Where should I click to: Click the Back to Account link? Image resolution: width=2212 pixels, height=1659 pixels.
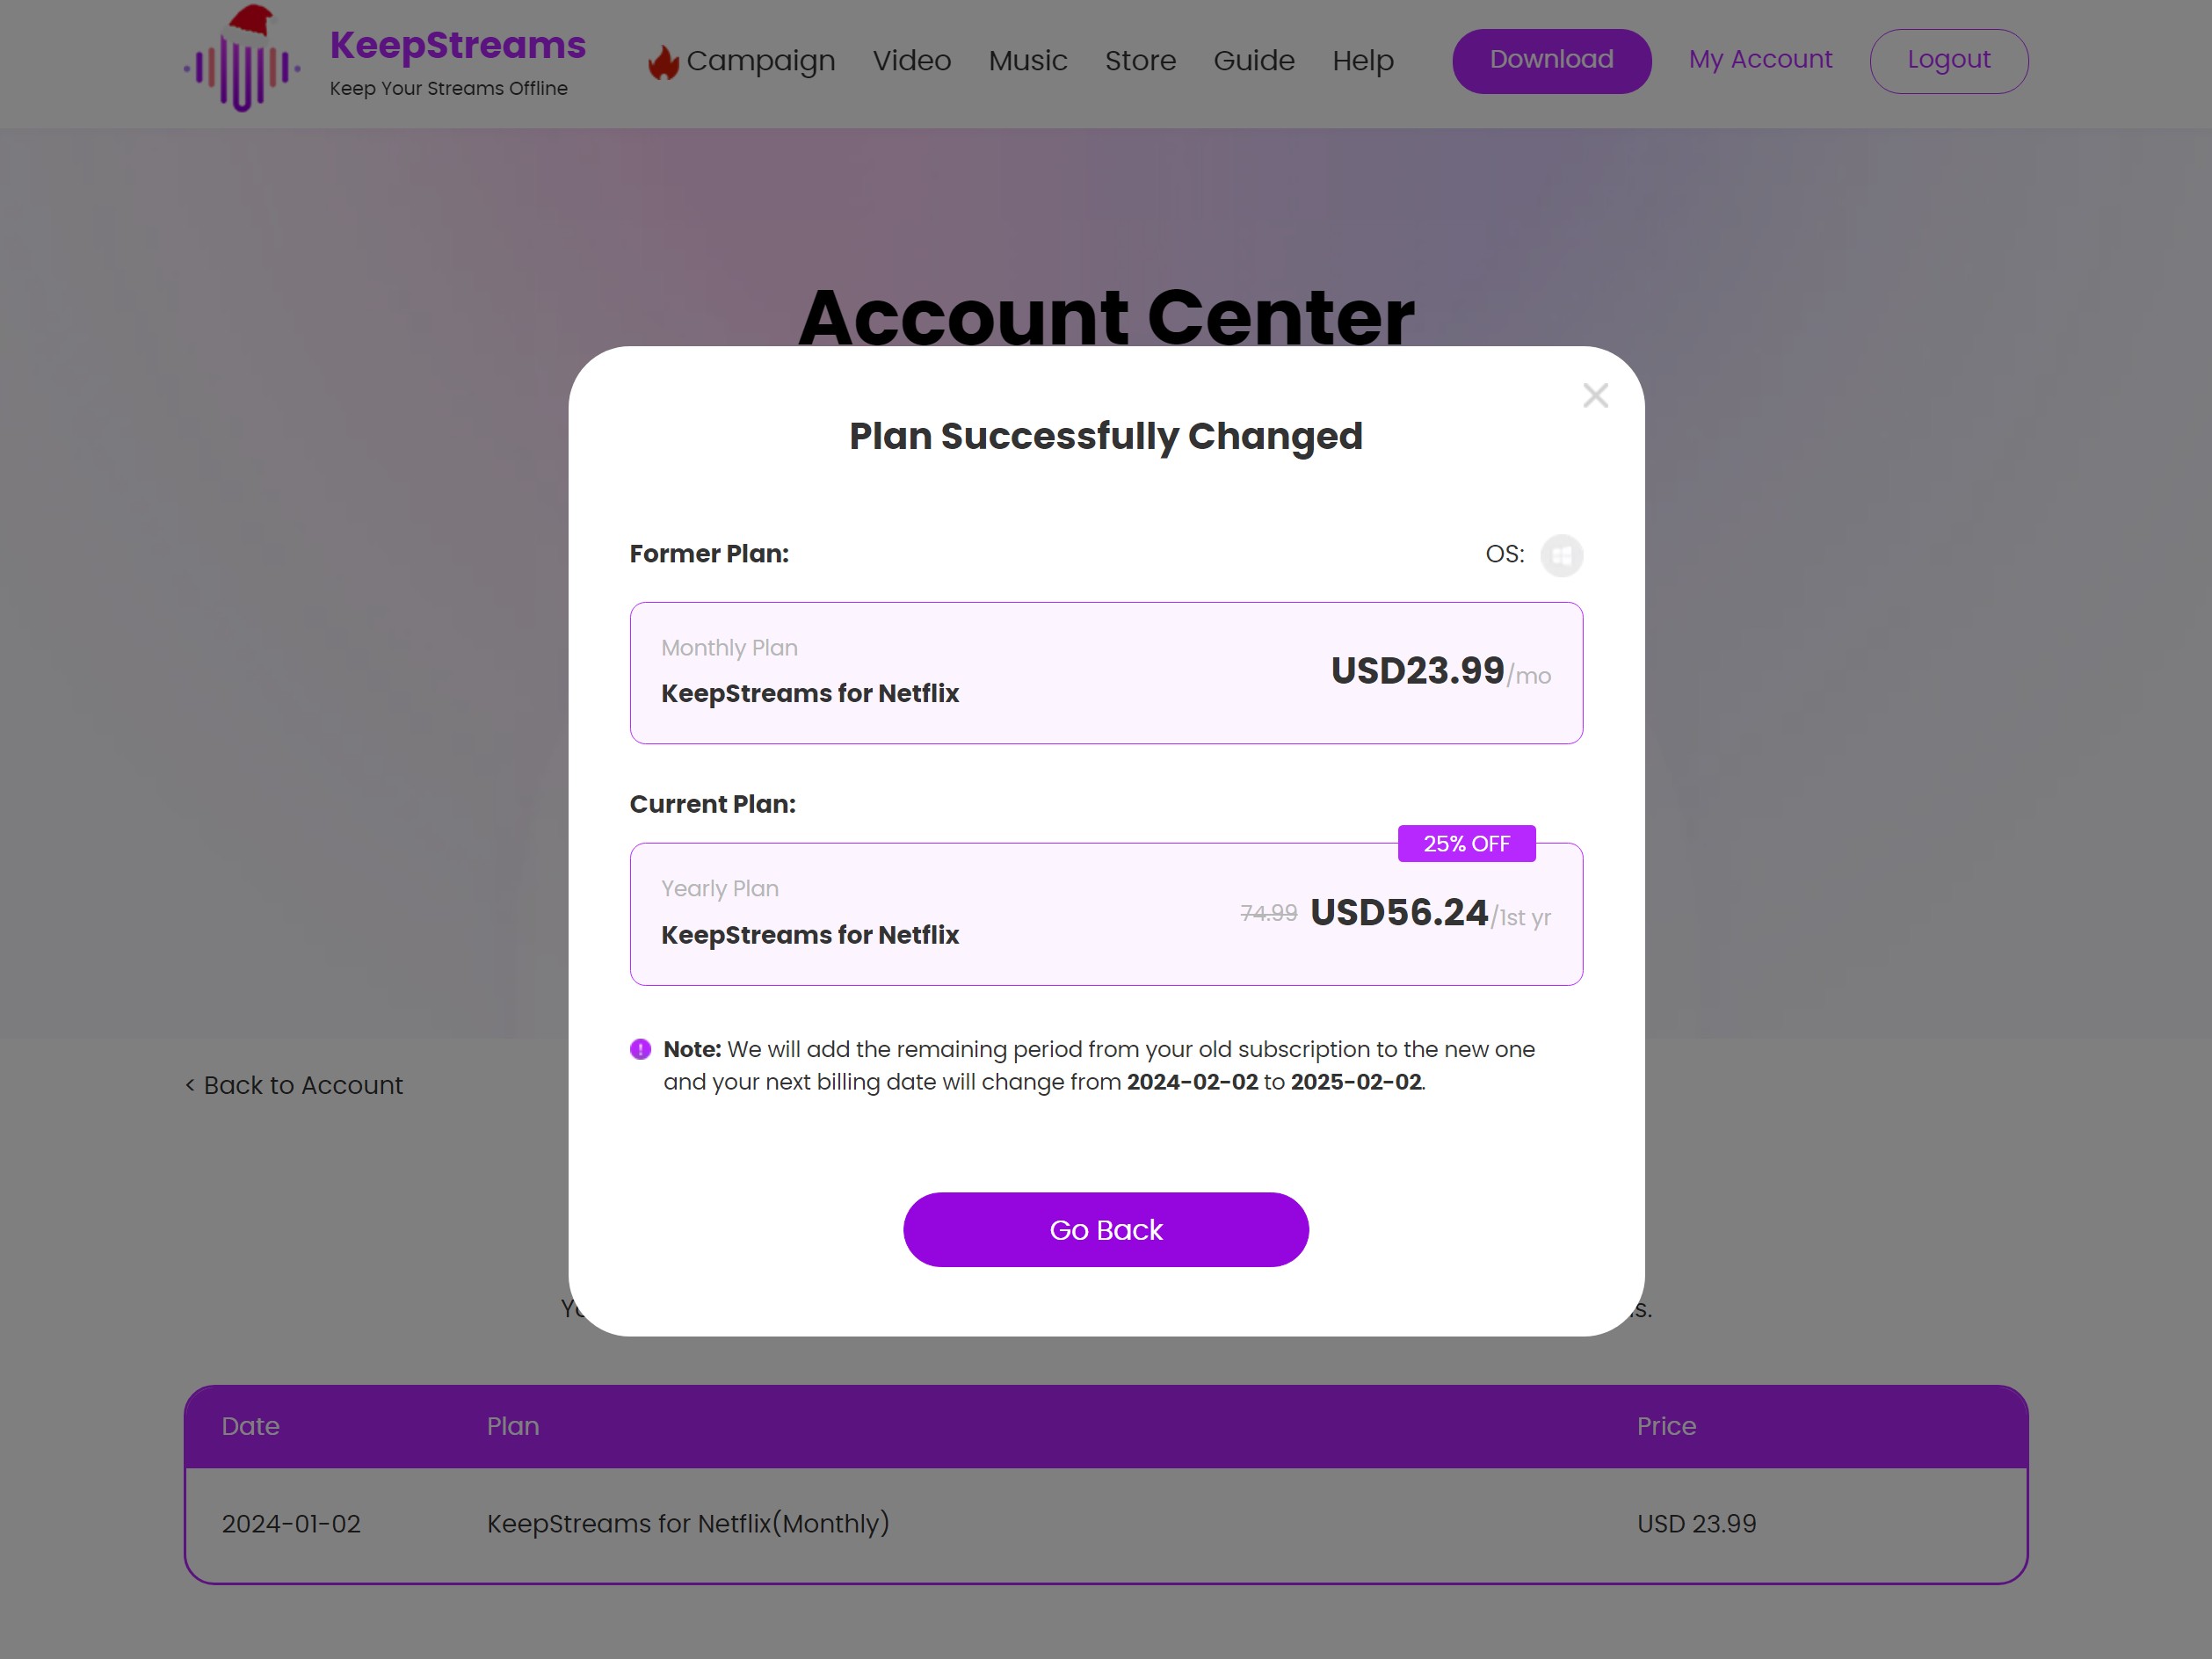pyautogui.click(x=294, y=1084)
